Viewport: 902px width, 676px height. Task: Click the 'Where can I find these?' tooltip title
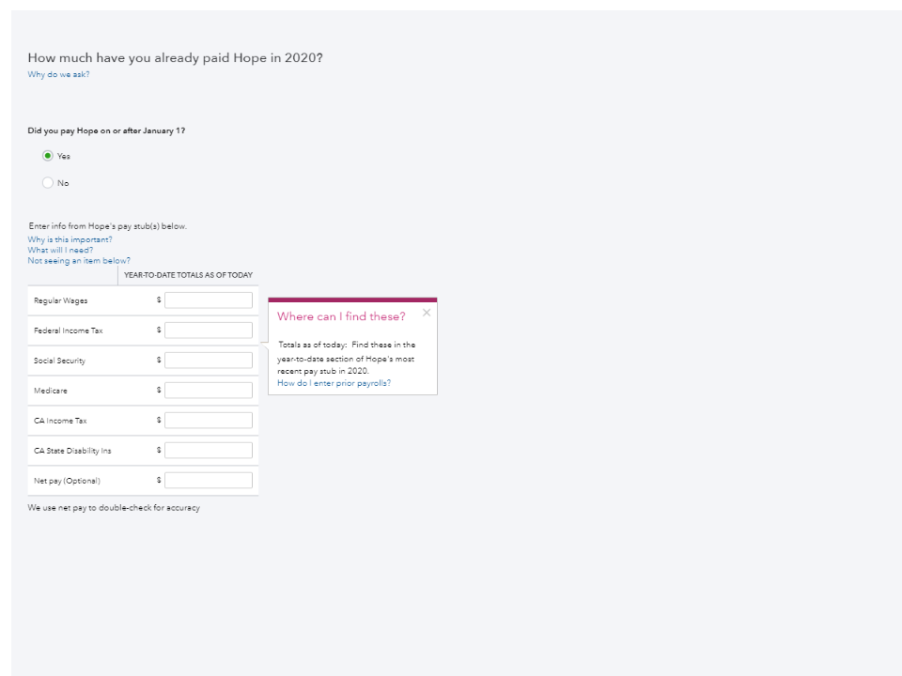(341, 316)
